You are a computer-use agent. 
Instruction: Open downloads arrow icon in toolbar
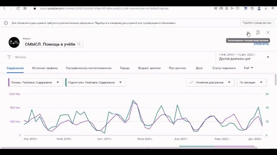tap(266, 8)
